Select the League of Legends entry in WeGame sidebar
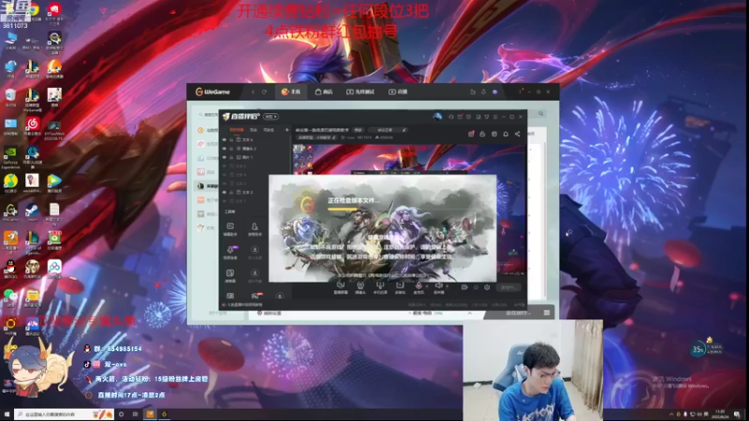The image size is (749, 421). pyautogui.click(x=207, y=185)
